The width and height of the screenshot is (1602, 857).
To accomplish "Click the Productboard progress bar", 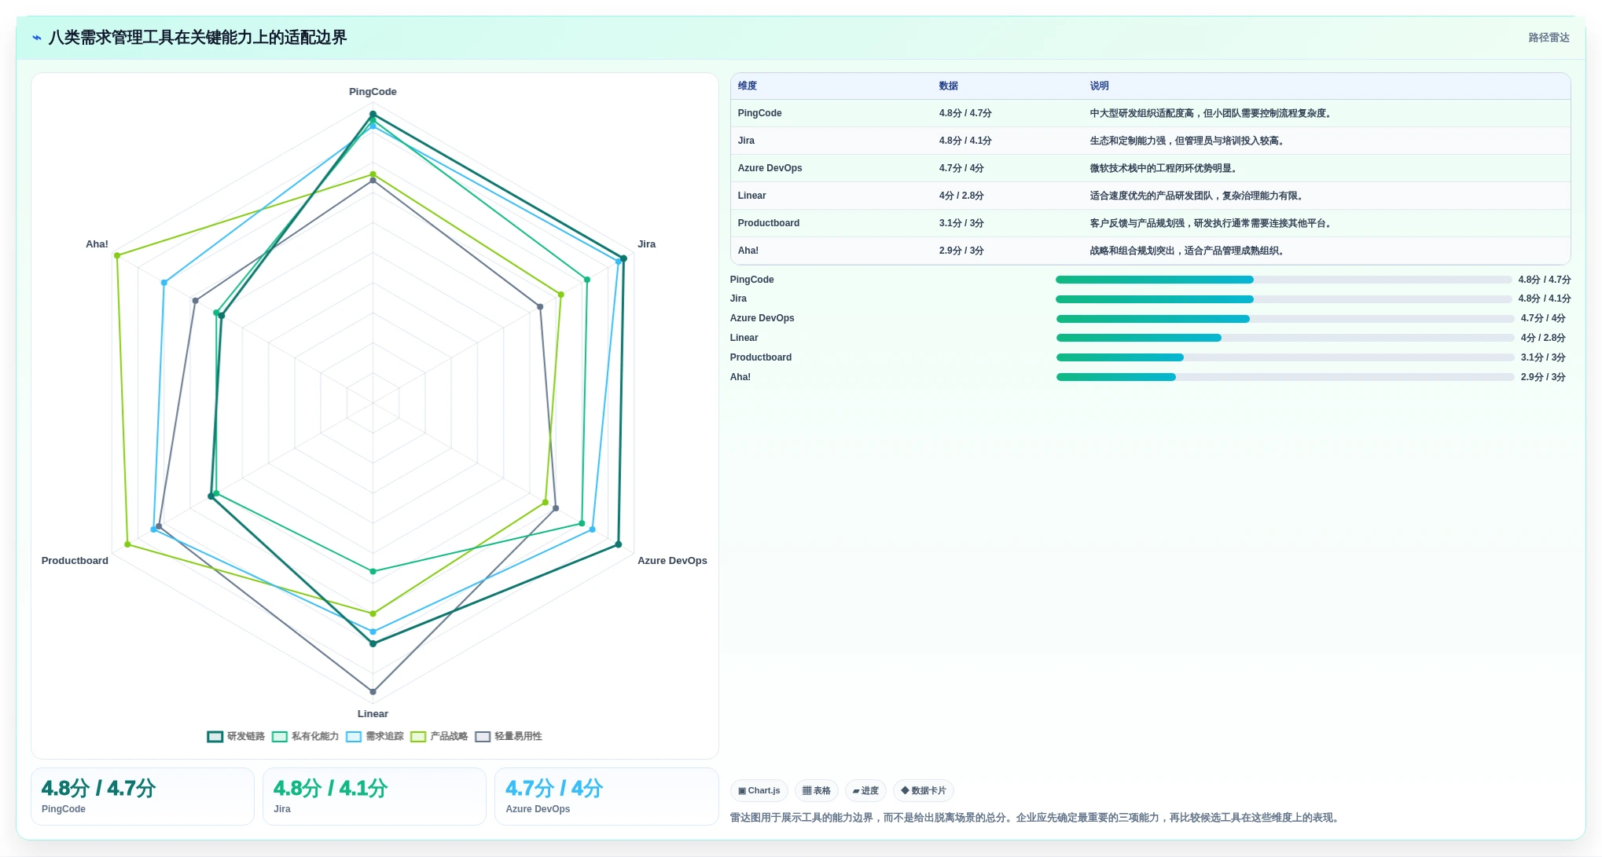I will click(x=1285, y=357).
